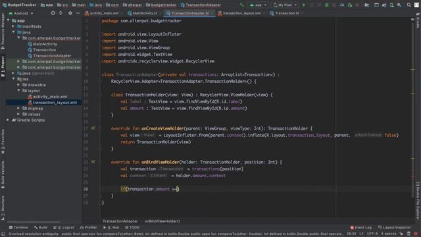Click the user avatar icon in the toolbar

(x=416, y=5)
